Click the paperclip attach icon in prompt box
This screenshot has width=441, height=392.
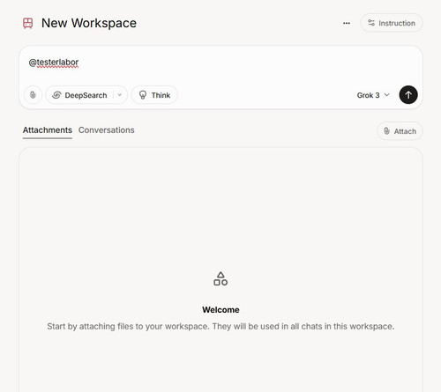click(33, 95)
